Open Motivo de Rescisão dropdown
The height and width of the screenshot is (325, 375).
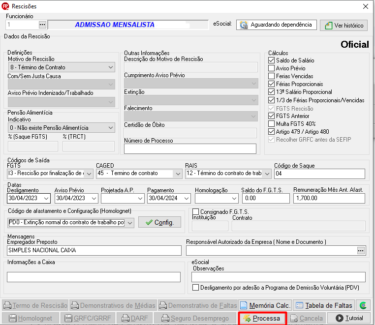[x=62, y=67]
